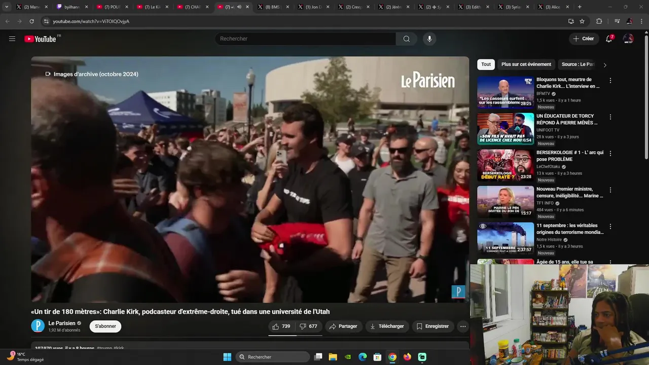Open Firefox from the taskbar
Viewport: 649px width, 365px height.
[x=407, y=357]
